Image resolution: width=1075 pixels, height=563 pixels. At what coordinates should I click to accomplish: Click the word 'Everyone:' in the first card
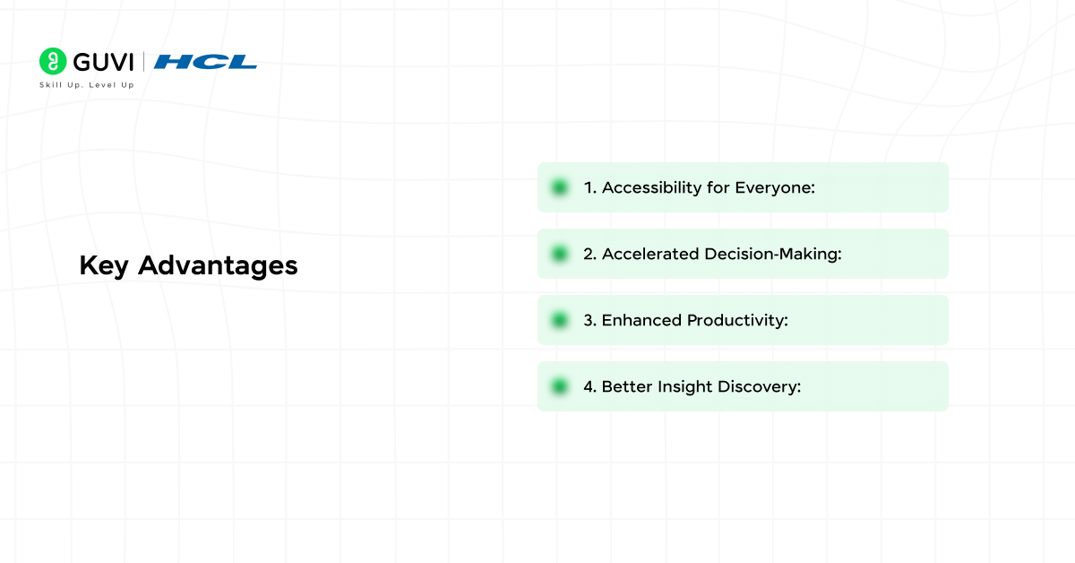pos(775,187)
